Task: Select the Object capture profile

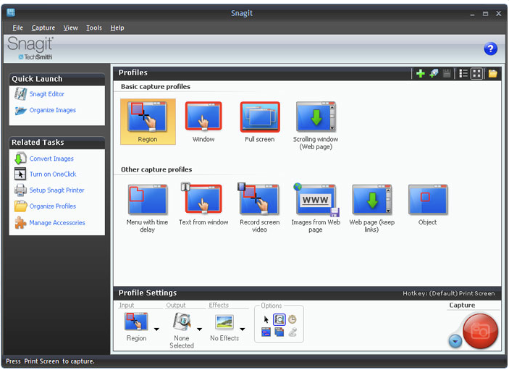Action: (x=427, y=204)
